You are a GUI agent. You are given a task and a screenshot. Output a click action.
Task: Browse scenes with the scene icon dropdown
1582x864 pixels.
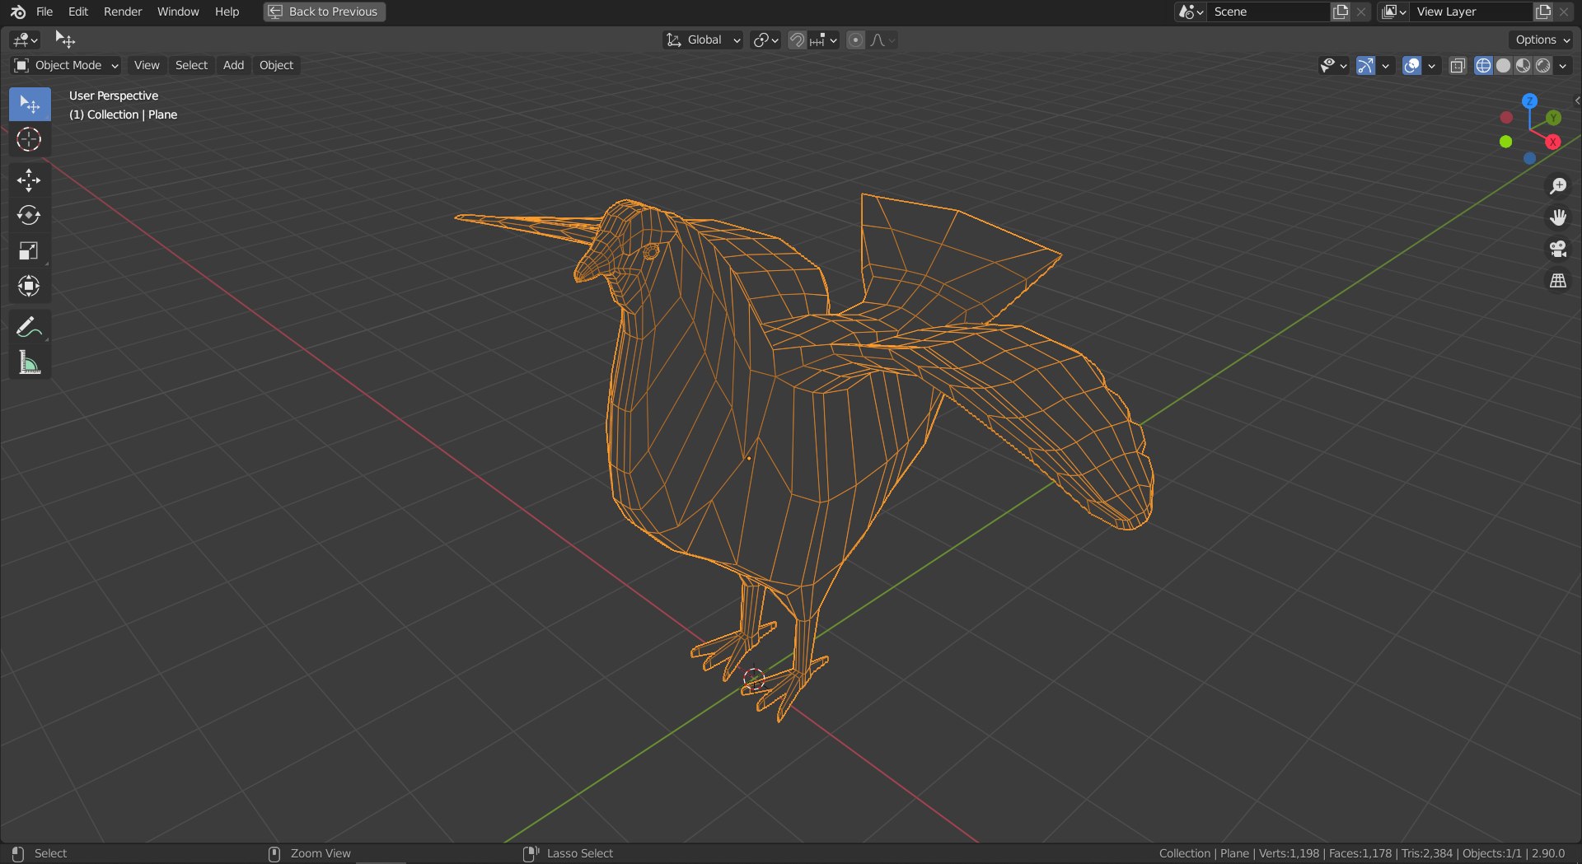1191,12
